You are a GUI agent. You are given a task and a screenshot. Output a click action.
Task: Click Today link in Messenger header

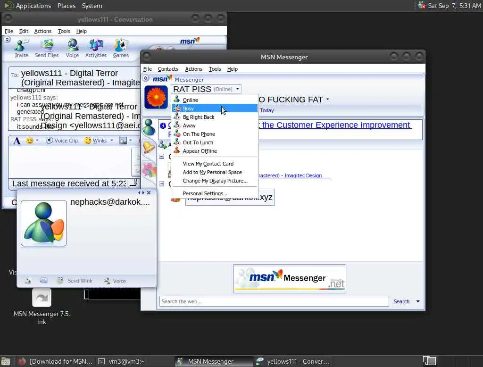(x=267, y=111)
